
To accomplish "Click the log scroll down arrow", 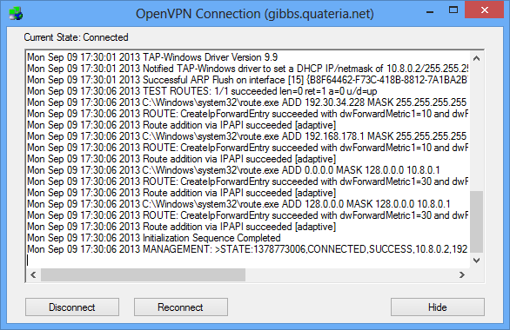I will pos(477,261).
